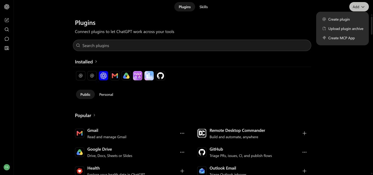The height and width of the screenshot is (175, 373).
Task: Click the Outlook Email logo
Action: [202, 171]
